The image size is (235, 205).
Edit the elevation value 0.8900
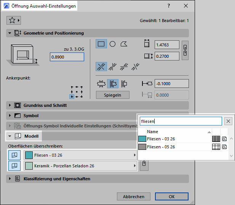[67, 57]
